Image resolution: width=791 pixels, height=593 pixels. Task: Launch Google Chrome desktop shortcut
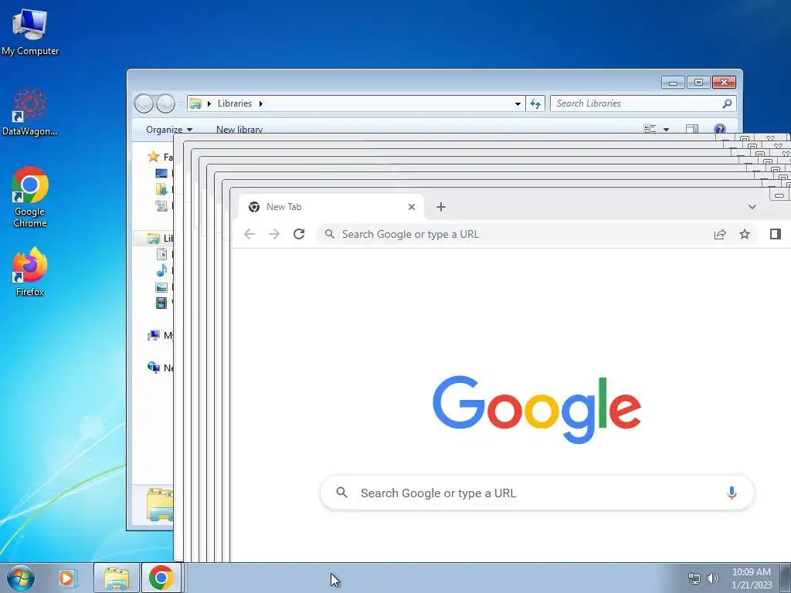point(30,197)
